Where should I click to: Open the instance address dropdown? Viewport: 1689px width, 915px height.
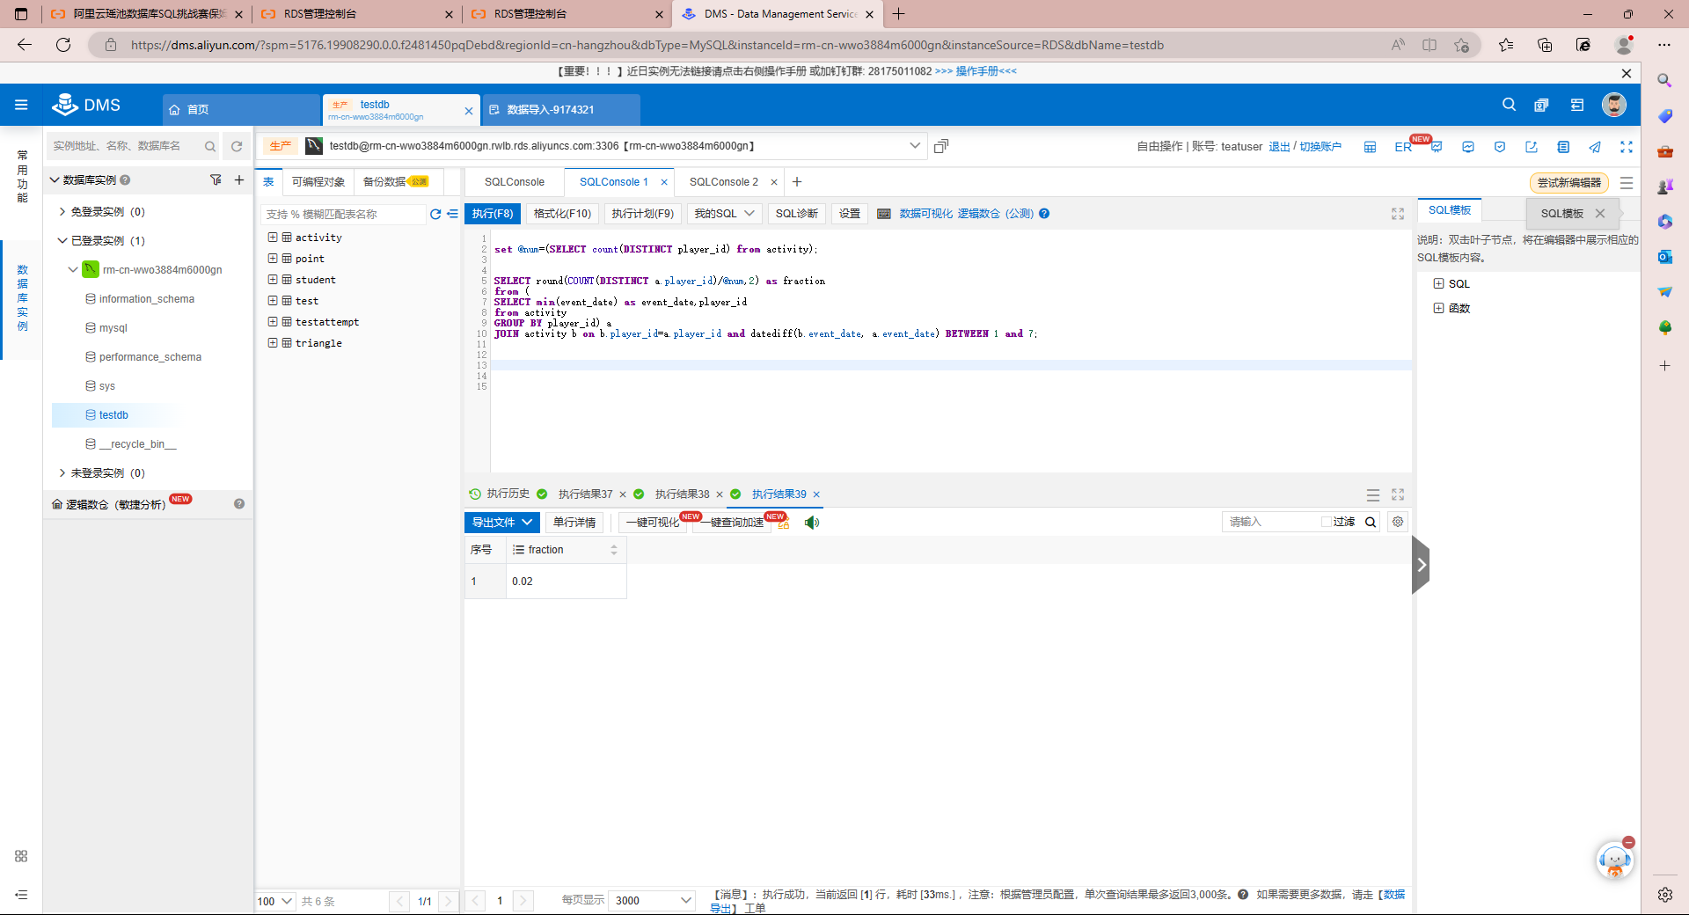[x=915, y=146]
